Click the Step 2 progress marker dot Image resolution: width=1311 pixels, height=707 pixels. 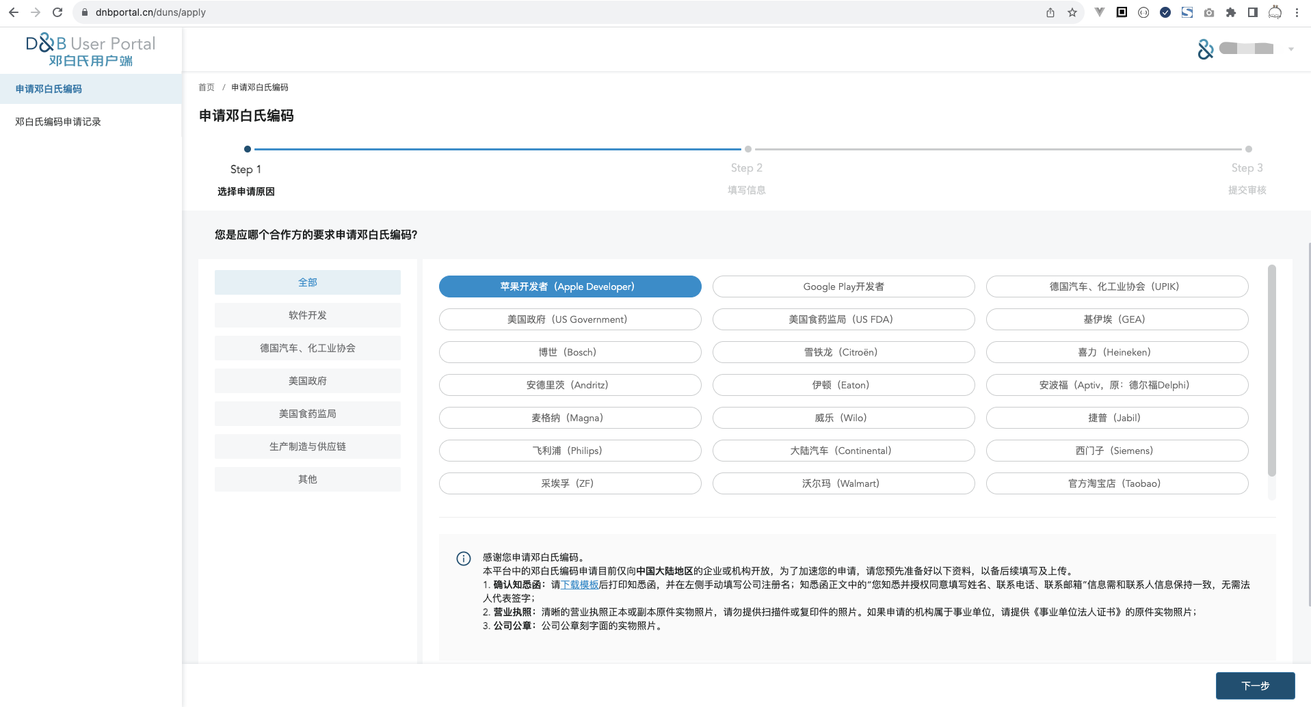pos(748,149)
